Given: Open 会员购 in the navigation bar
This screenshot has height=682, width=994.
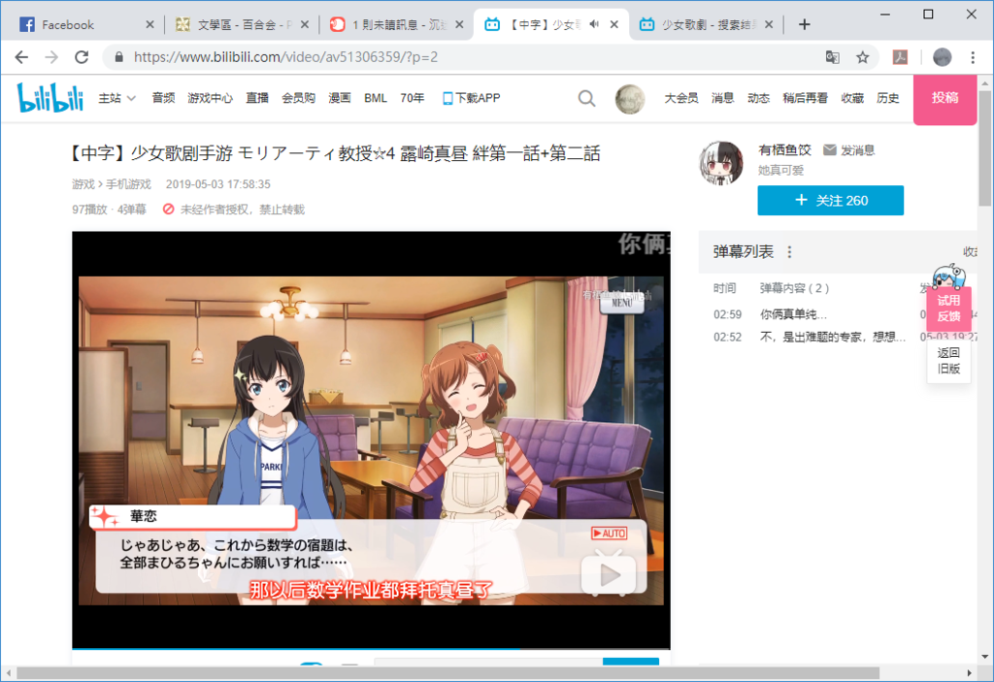Looking at the screenshot, I should point(298,98).
